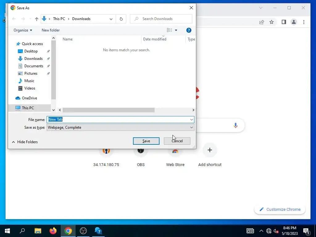Image resolution: width=316 pixels, height=237 pixels.
Task: Open the OBS shortcut tile
Action: pos(141,157)
